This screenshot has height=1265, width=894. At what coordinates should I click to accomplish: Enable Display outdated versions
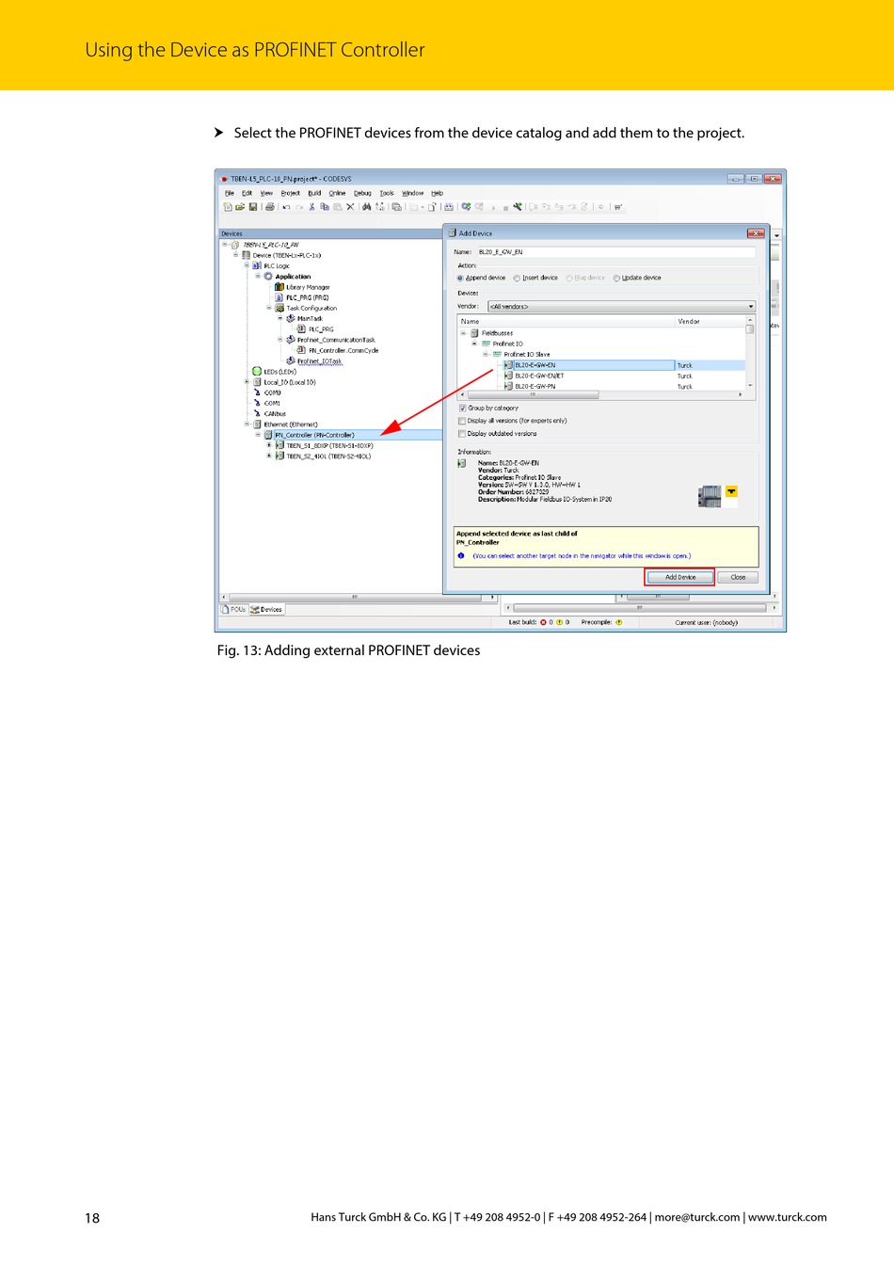point(462,434)
